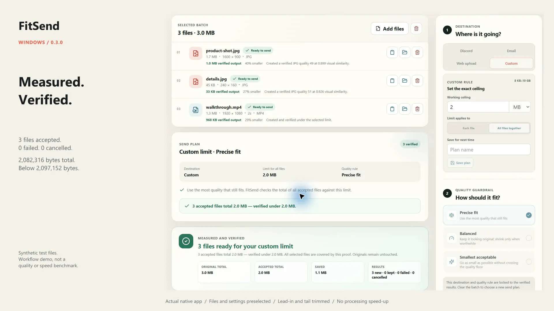Select the Precise fit radio option

pos(489,215)
